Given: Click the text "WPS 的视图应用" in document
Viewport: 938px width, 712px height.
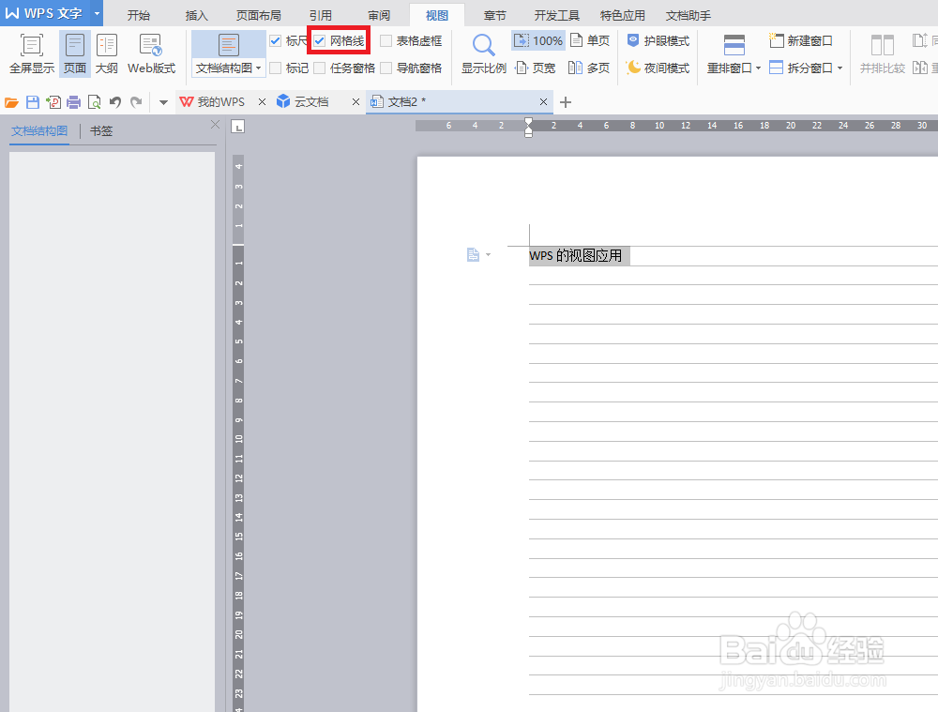Looking at the screenshot, I should tap(576, 255).
